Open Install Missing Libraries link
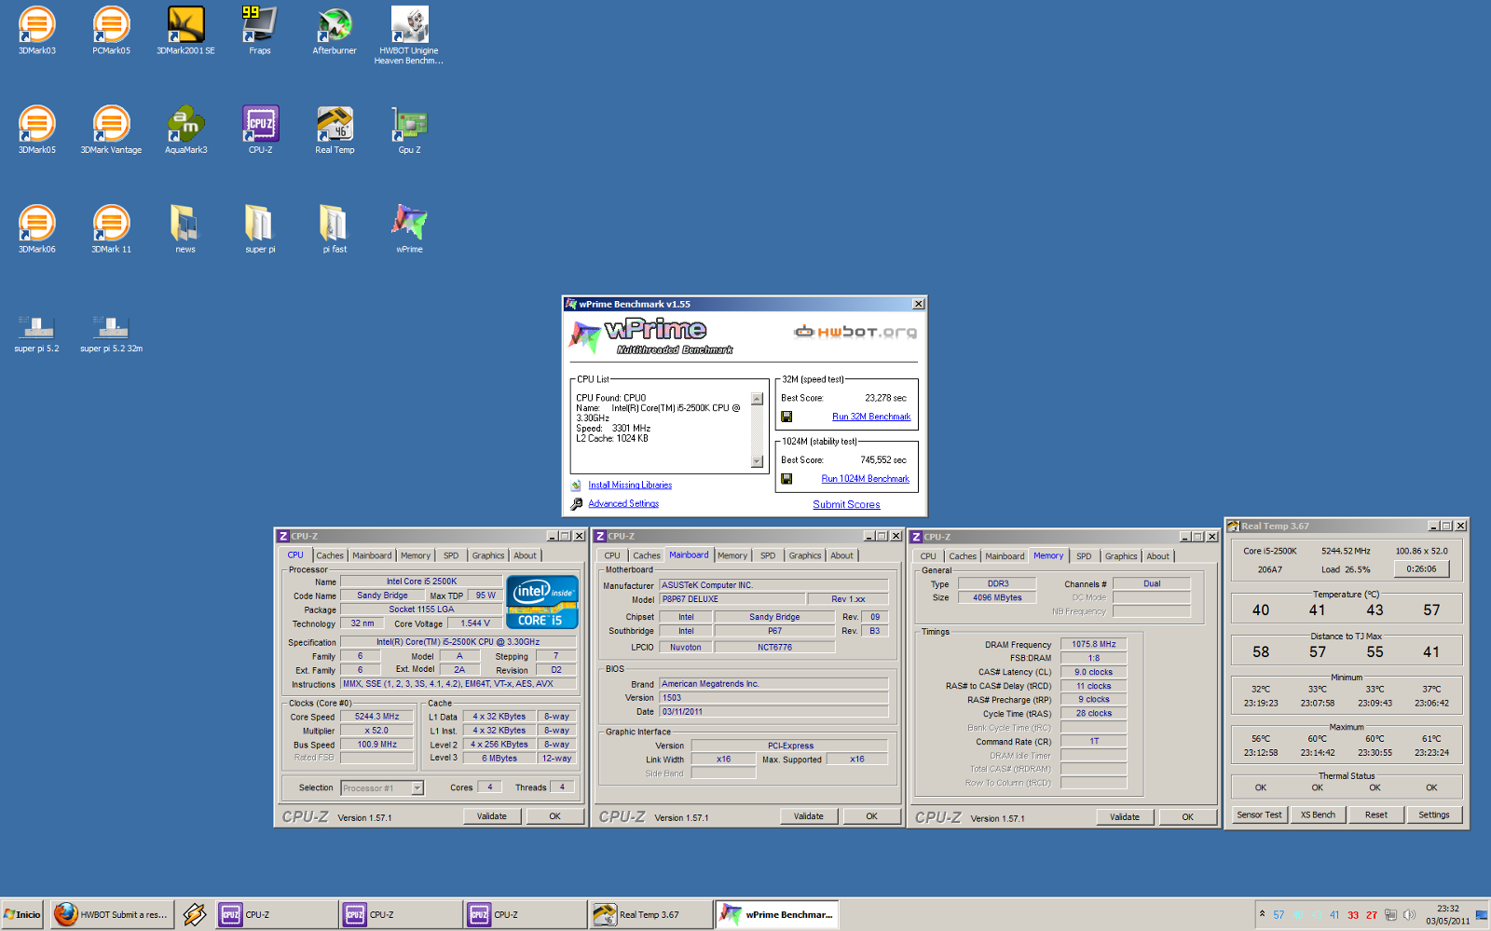 tap(630, 485)
